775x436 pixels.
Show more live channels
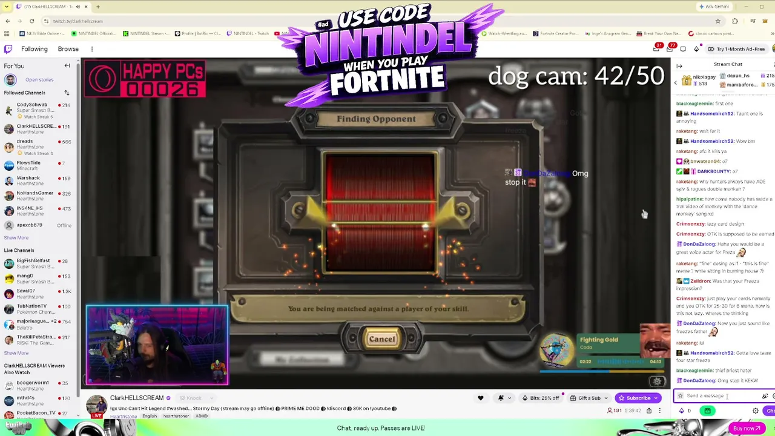point(16,352)
